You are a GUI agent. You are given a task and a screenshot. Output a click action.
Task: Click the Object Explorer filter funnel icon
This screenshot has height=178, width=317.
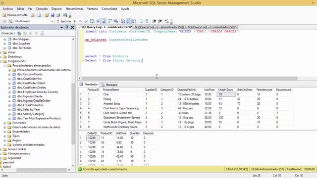tap(36, 33)
